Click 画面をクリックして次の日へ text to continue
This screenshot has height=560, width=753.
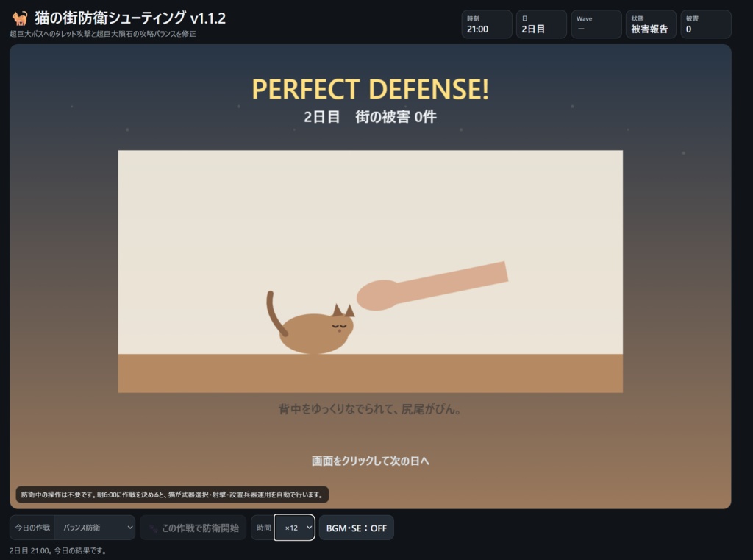point(371,461)
